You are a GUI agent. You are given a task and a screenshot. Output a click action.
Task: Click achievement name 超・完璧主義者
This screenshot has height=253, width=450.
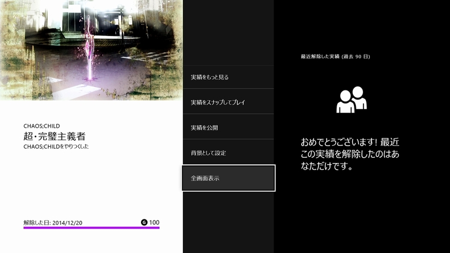(55, 136)
